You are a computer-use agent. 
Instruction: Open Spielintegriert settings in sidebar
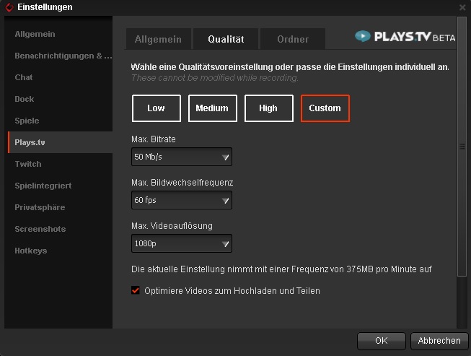(60, 186)
